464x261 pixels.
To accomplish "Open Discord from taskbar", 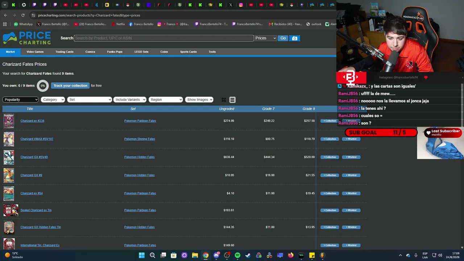I will point(216,255).
